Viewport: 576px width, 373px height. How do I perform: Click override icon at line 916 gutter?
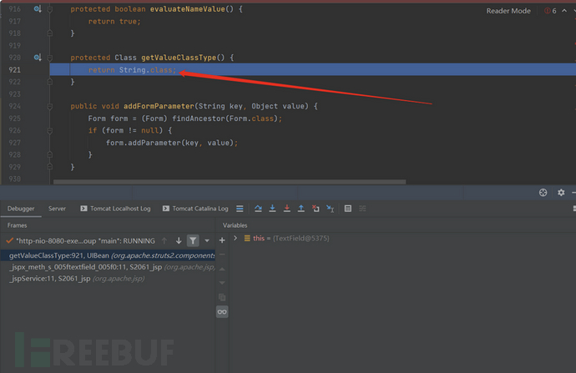pyautogui.click(x=37, y=9)
